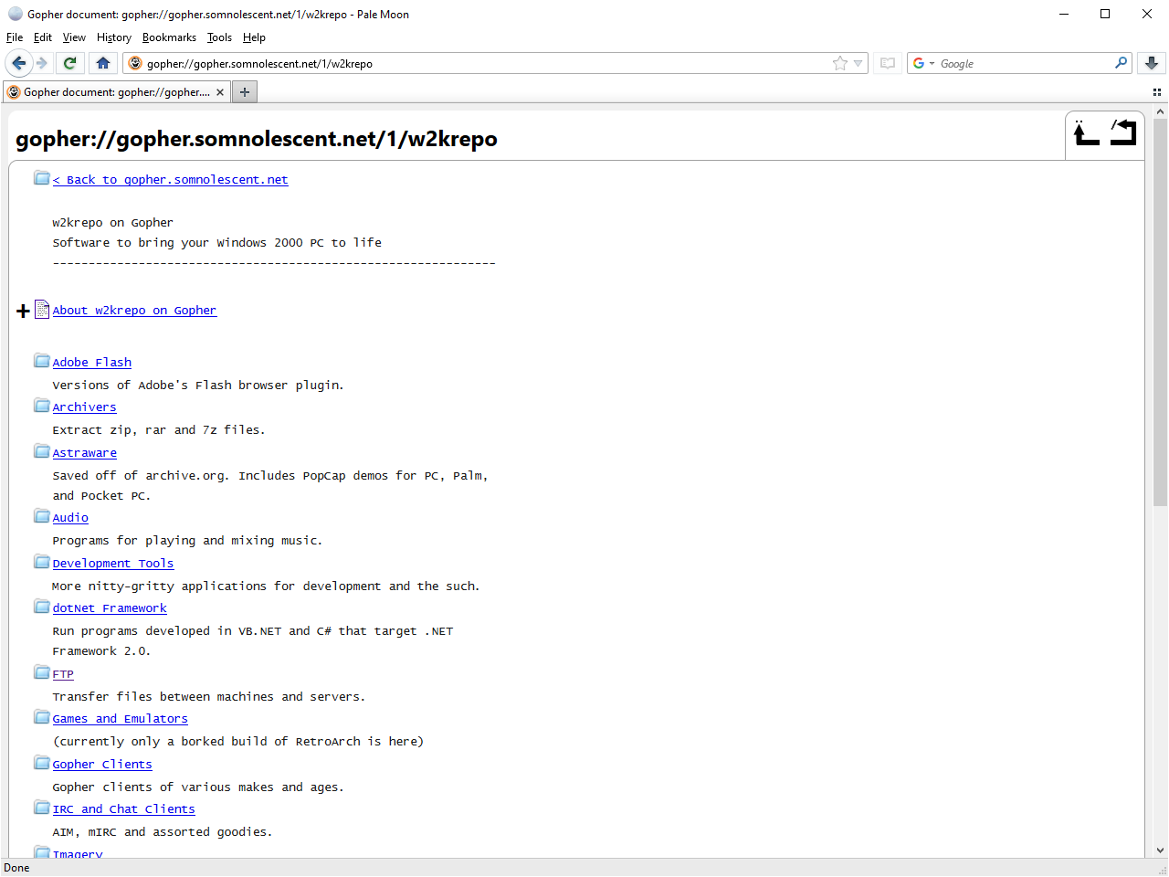Image resolution: width=1169 pixels, height=877 pixels.
Task: Open the feed/reader icon beside address bar
Action: pyautogui.click(x=888, y=63)
